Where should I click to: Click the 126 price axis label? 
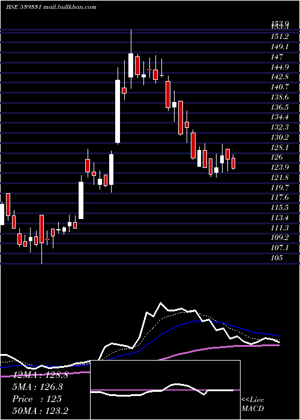[x=277, y=157]
